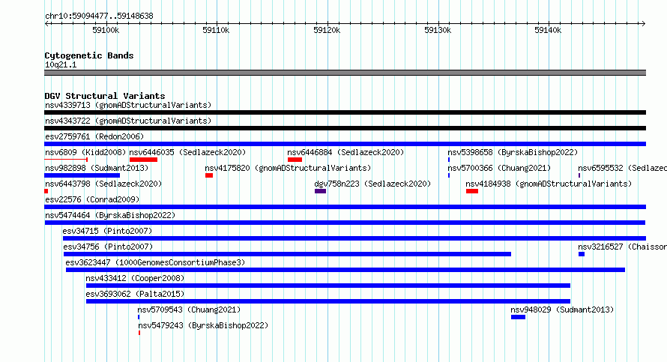Click the nsv6595532 variant label
The width and height of the screenshot is (667, 362).
click(x=622, y=168)
